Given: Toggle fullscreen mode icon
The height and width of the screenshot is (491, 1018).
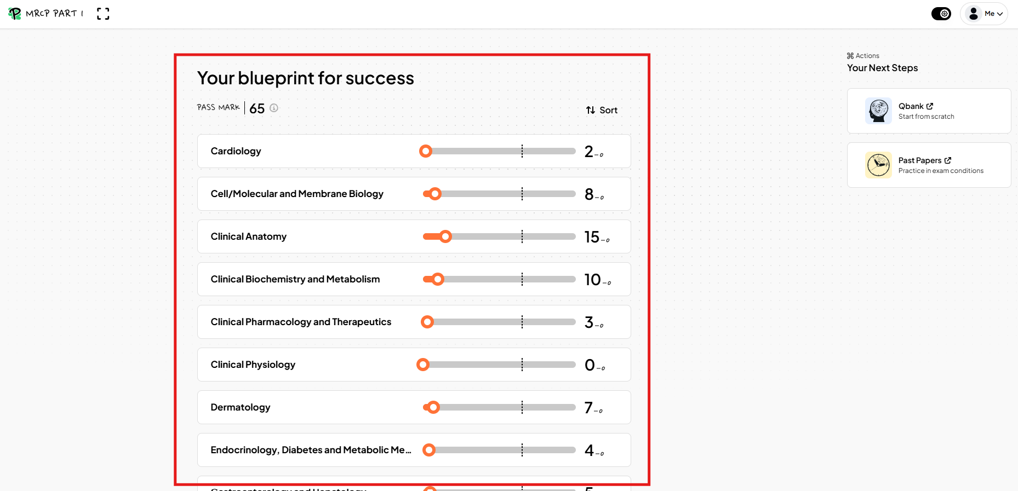Looking at the screenshot, I should [103, 14].
